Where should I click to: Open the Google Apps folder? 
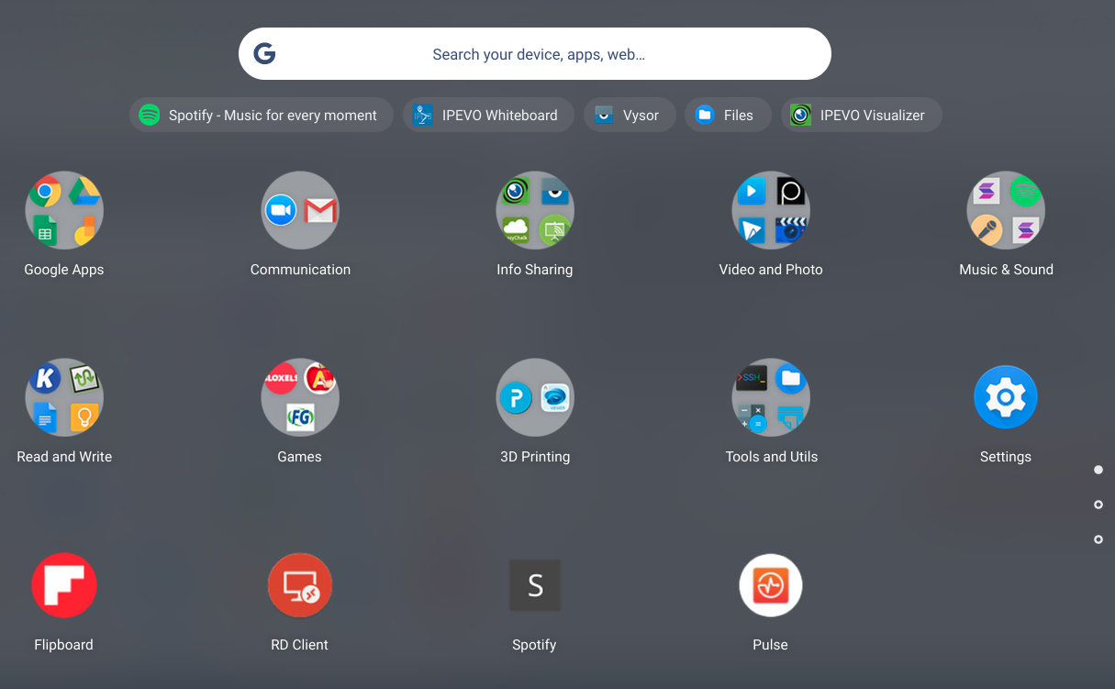(64, 210)
